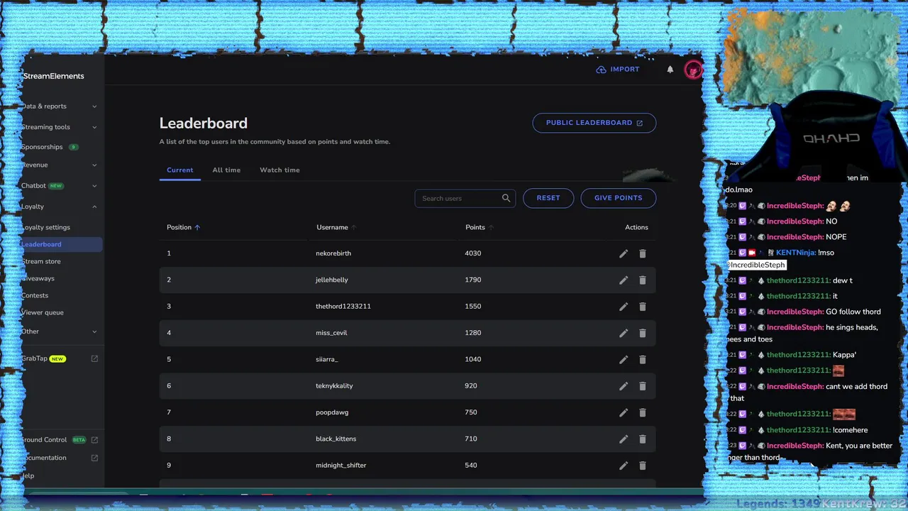The width and height of the screenshot is (908, 511).
Task: Expand the Other menu
Action: pyautogui.click(x=94, y=331)
